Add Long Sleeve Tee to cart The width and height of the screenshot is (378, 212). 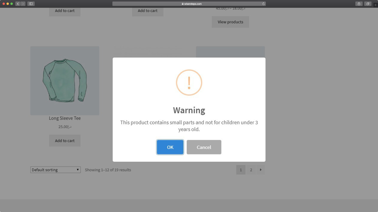tap(65, 141)
